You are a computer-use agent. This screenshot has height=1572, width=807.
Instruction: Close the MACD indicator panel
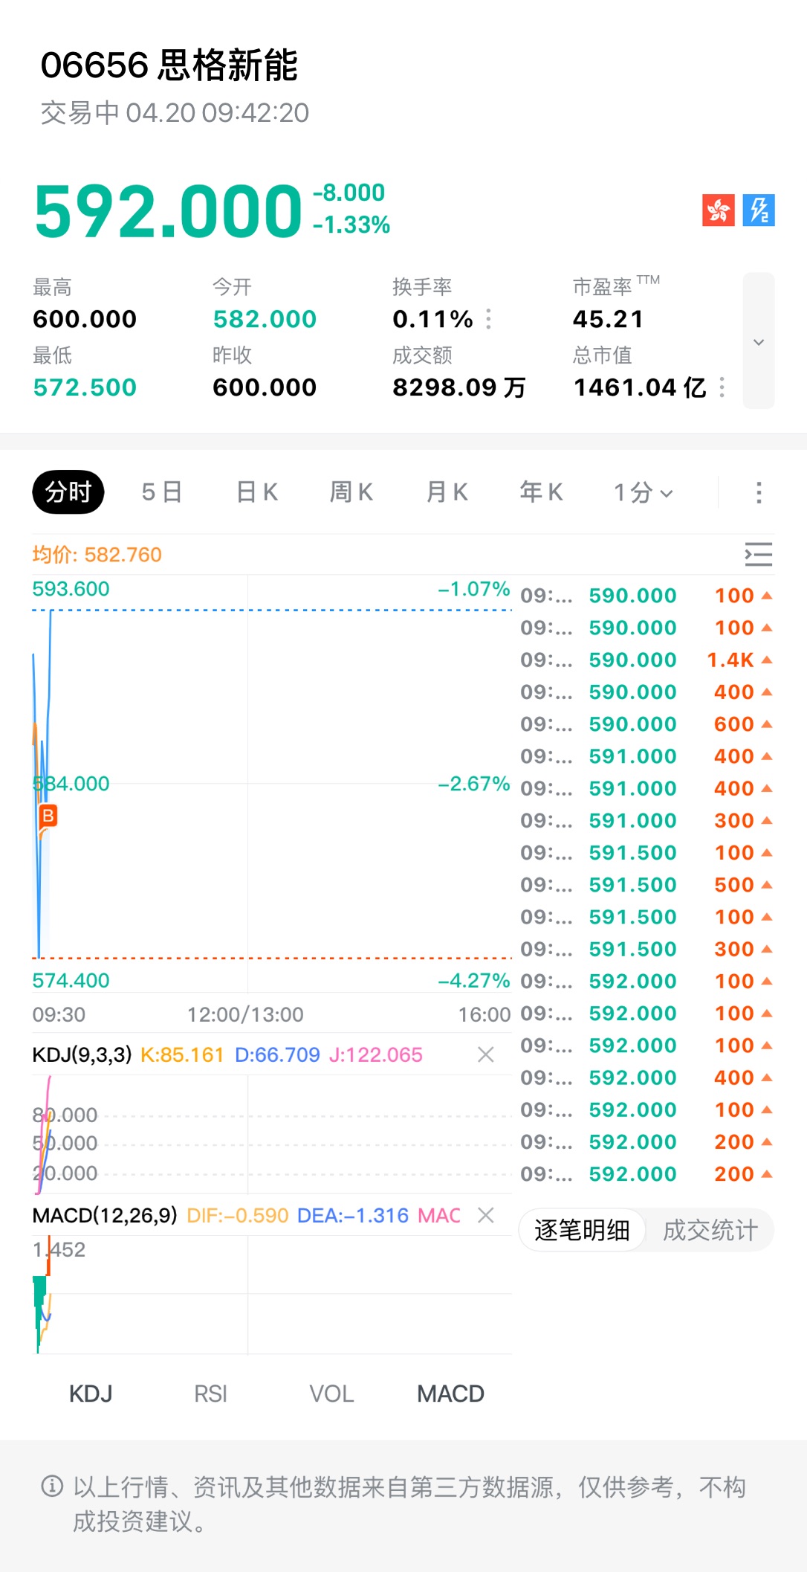486,1215
